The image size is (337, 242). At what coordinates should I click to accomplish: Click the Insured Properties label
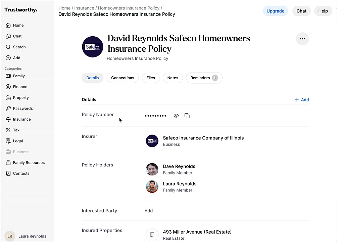tap(102, 230)
